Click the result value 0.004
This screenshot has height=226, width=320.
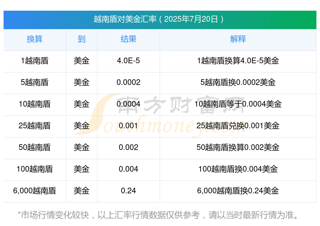(128, 169)
